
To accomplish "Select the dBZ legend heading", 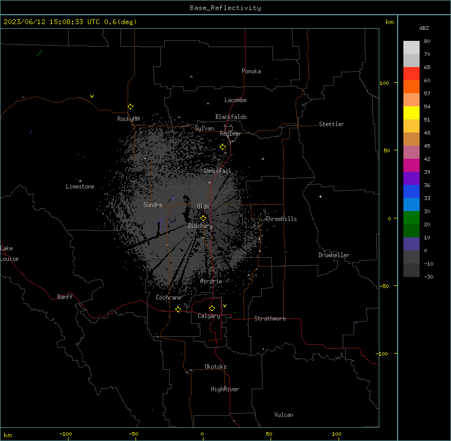I will pyautogui.click(x=424, y=28).
